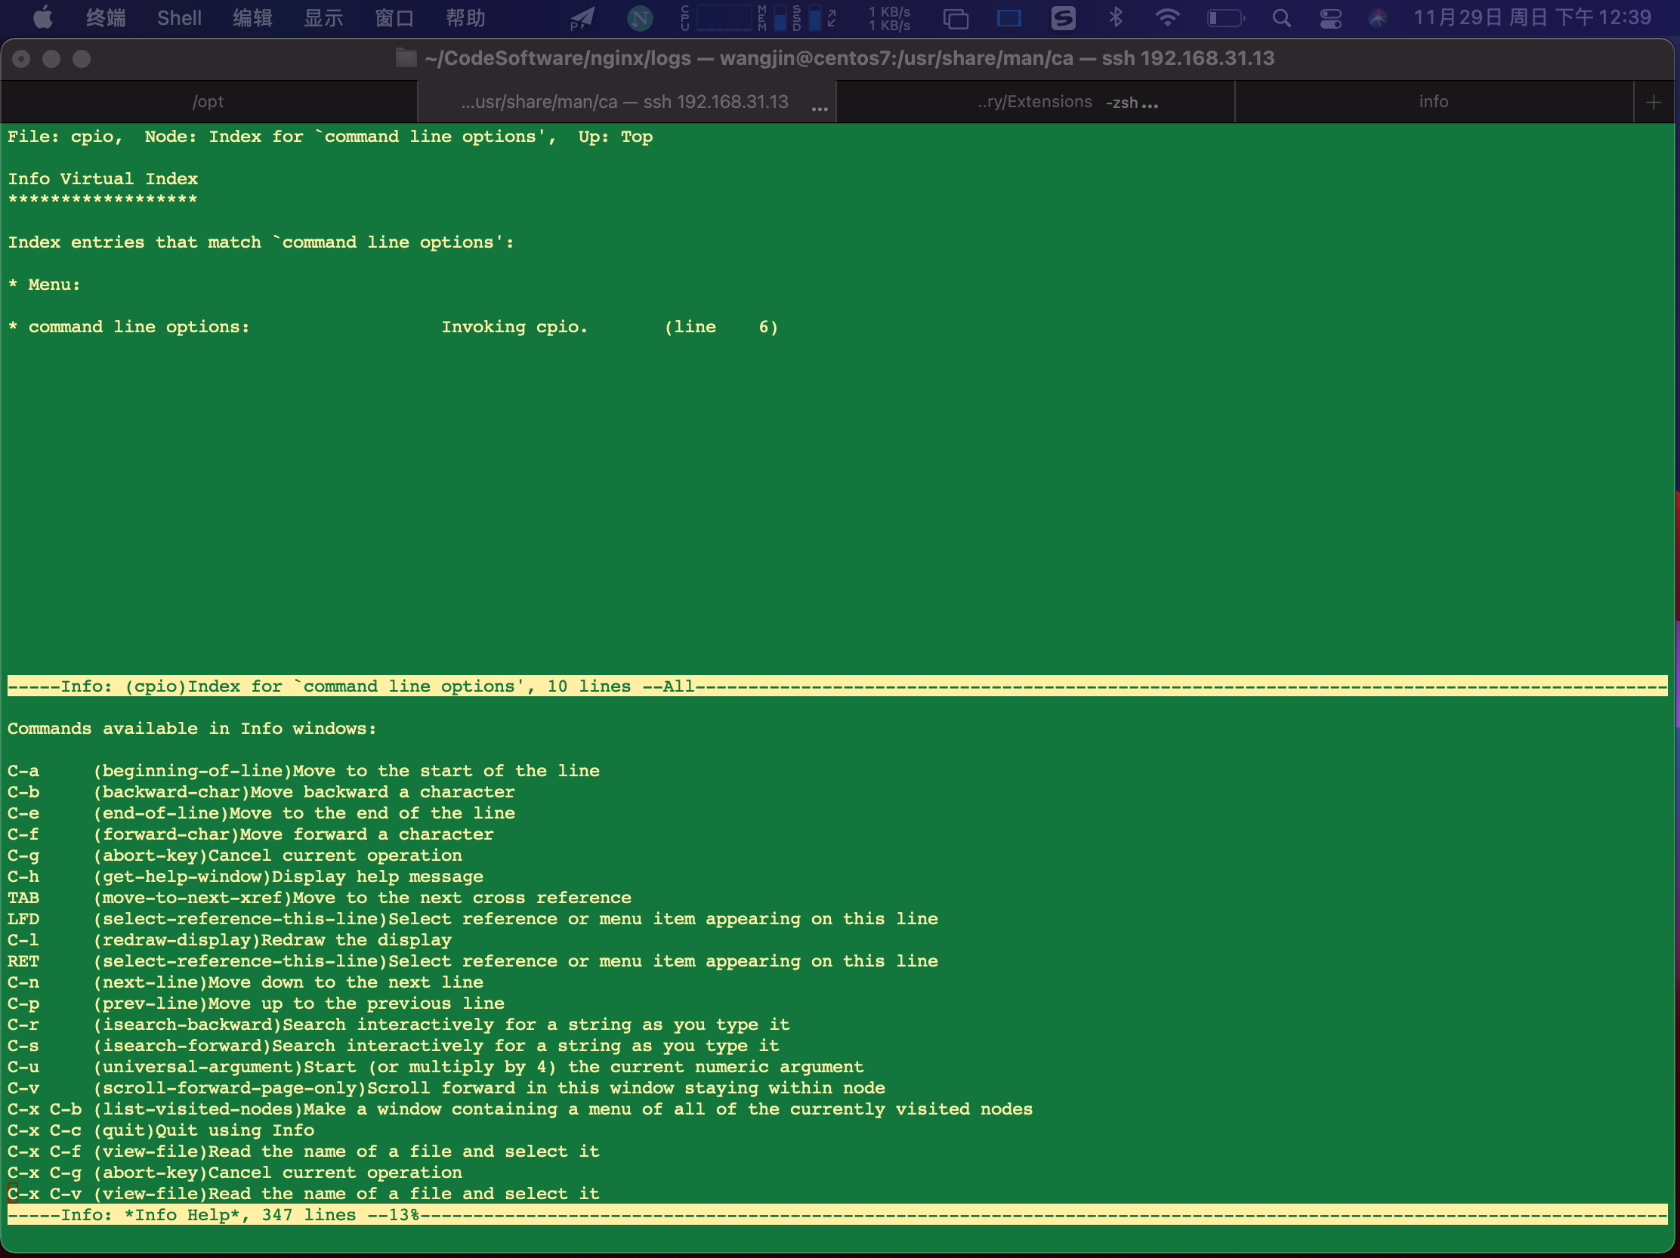The image size is (1680, 1258).
Task: Open the 编辑 menu
Action: tap(252, 17)
